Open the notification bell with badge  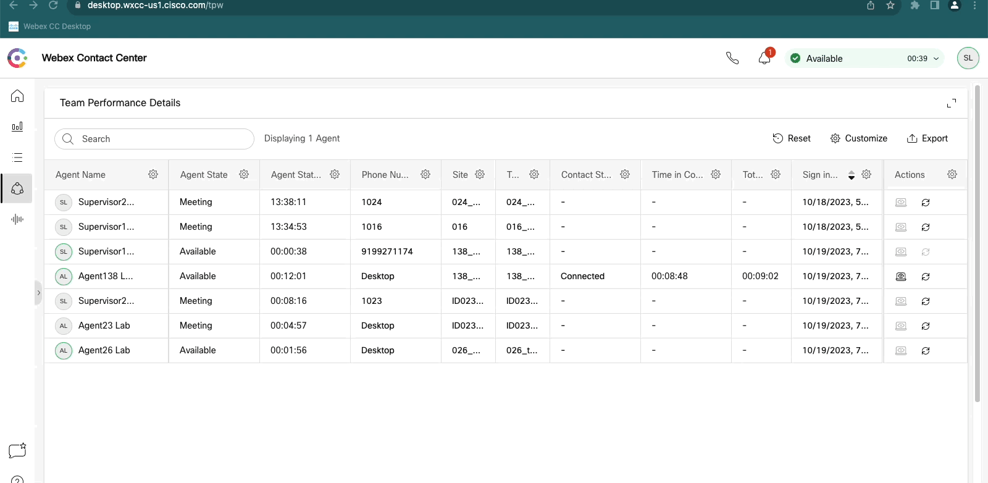point(764,58)
